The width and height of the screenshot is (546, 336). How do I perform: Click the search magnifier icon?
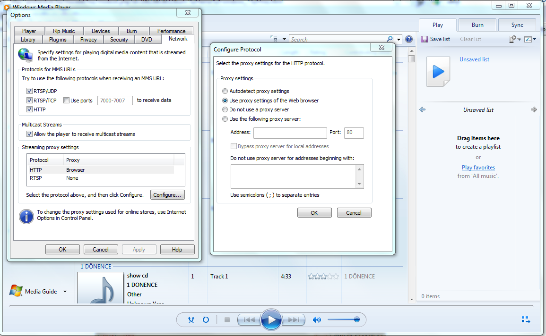tap(390, 39)
